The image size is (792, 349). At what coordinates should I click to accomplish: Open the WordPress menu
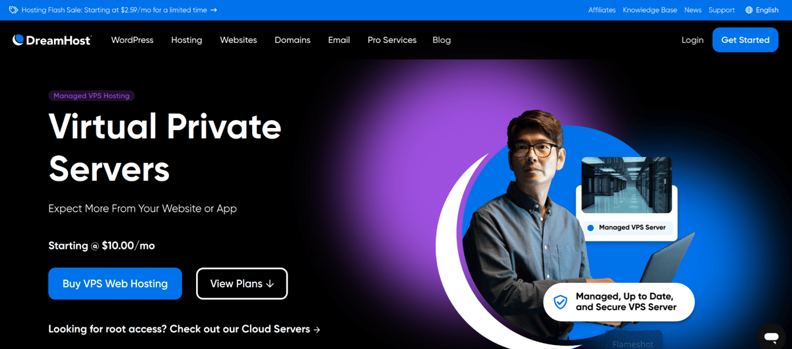[132, 40]
